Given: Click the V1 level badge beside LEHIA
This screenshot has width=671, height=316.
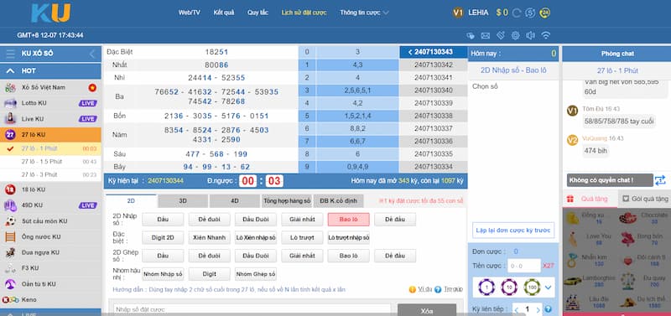Looking at the screenshot, I should (458, 13).
